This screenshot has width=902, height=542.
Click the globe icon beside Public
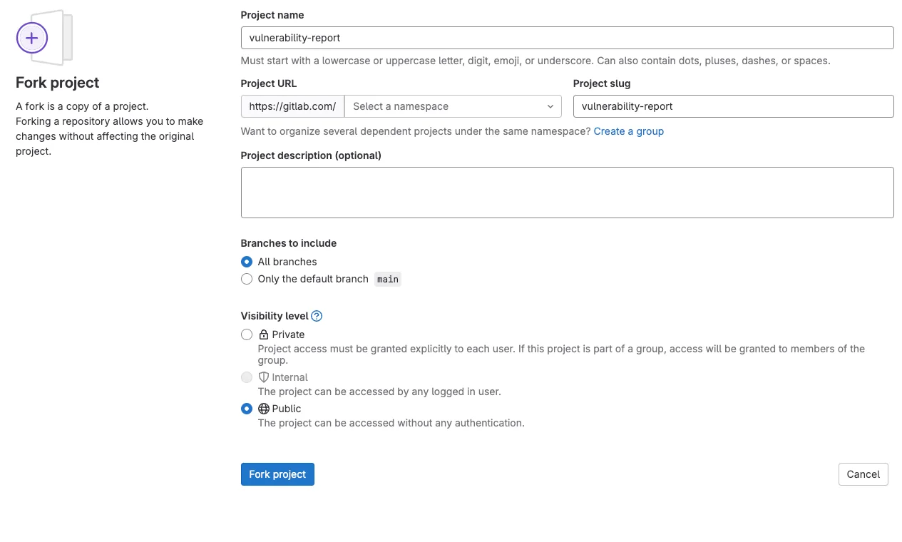[x=264, y=409]
